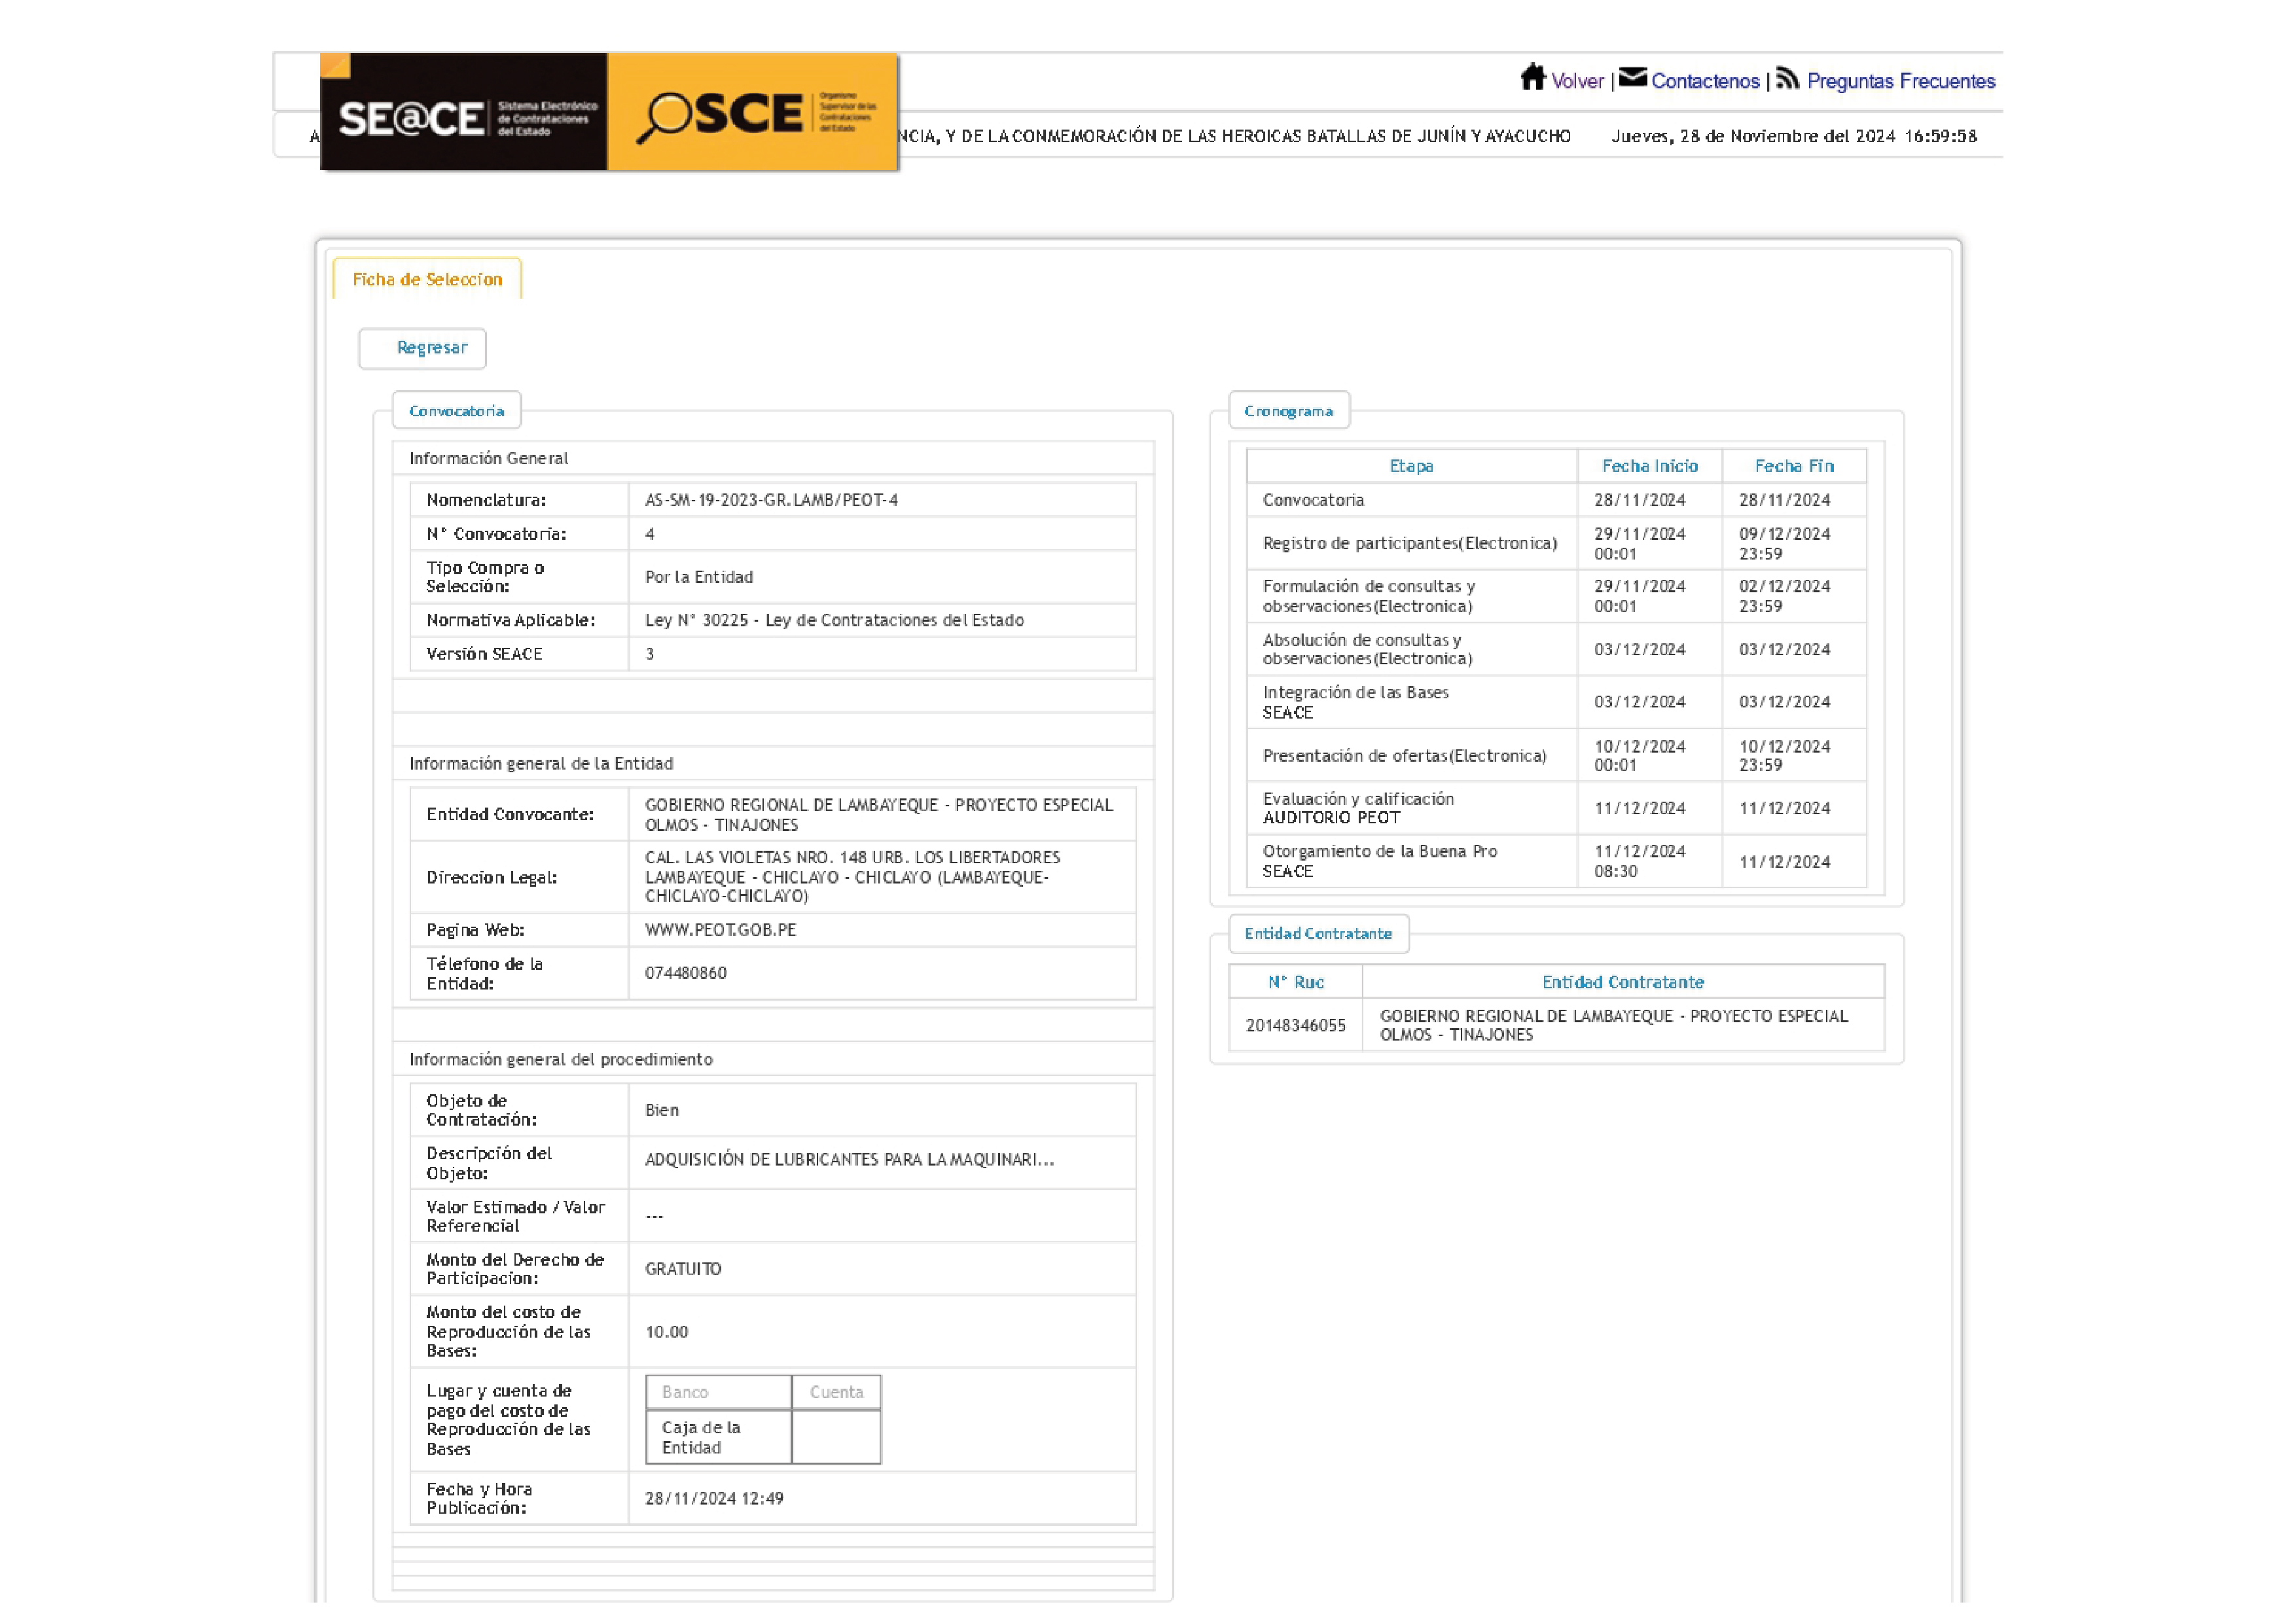Click the Por la Entidad value
The height and width of the screenshot is (1623, 2296).
[x=699, y=577]
